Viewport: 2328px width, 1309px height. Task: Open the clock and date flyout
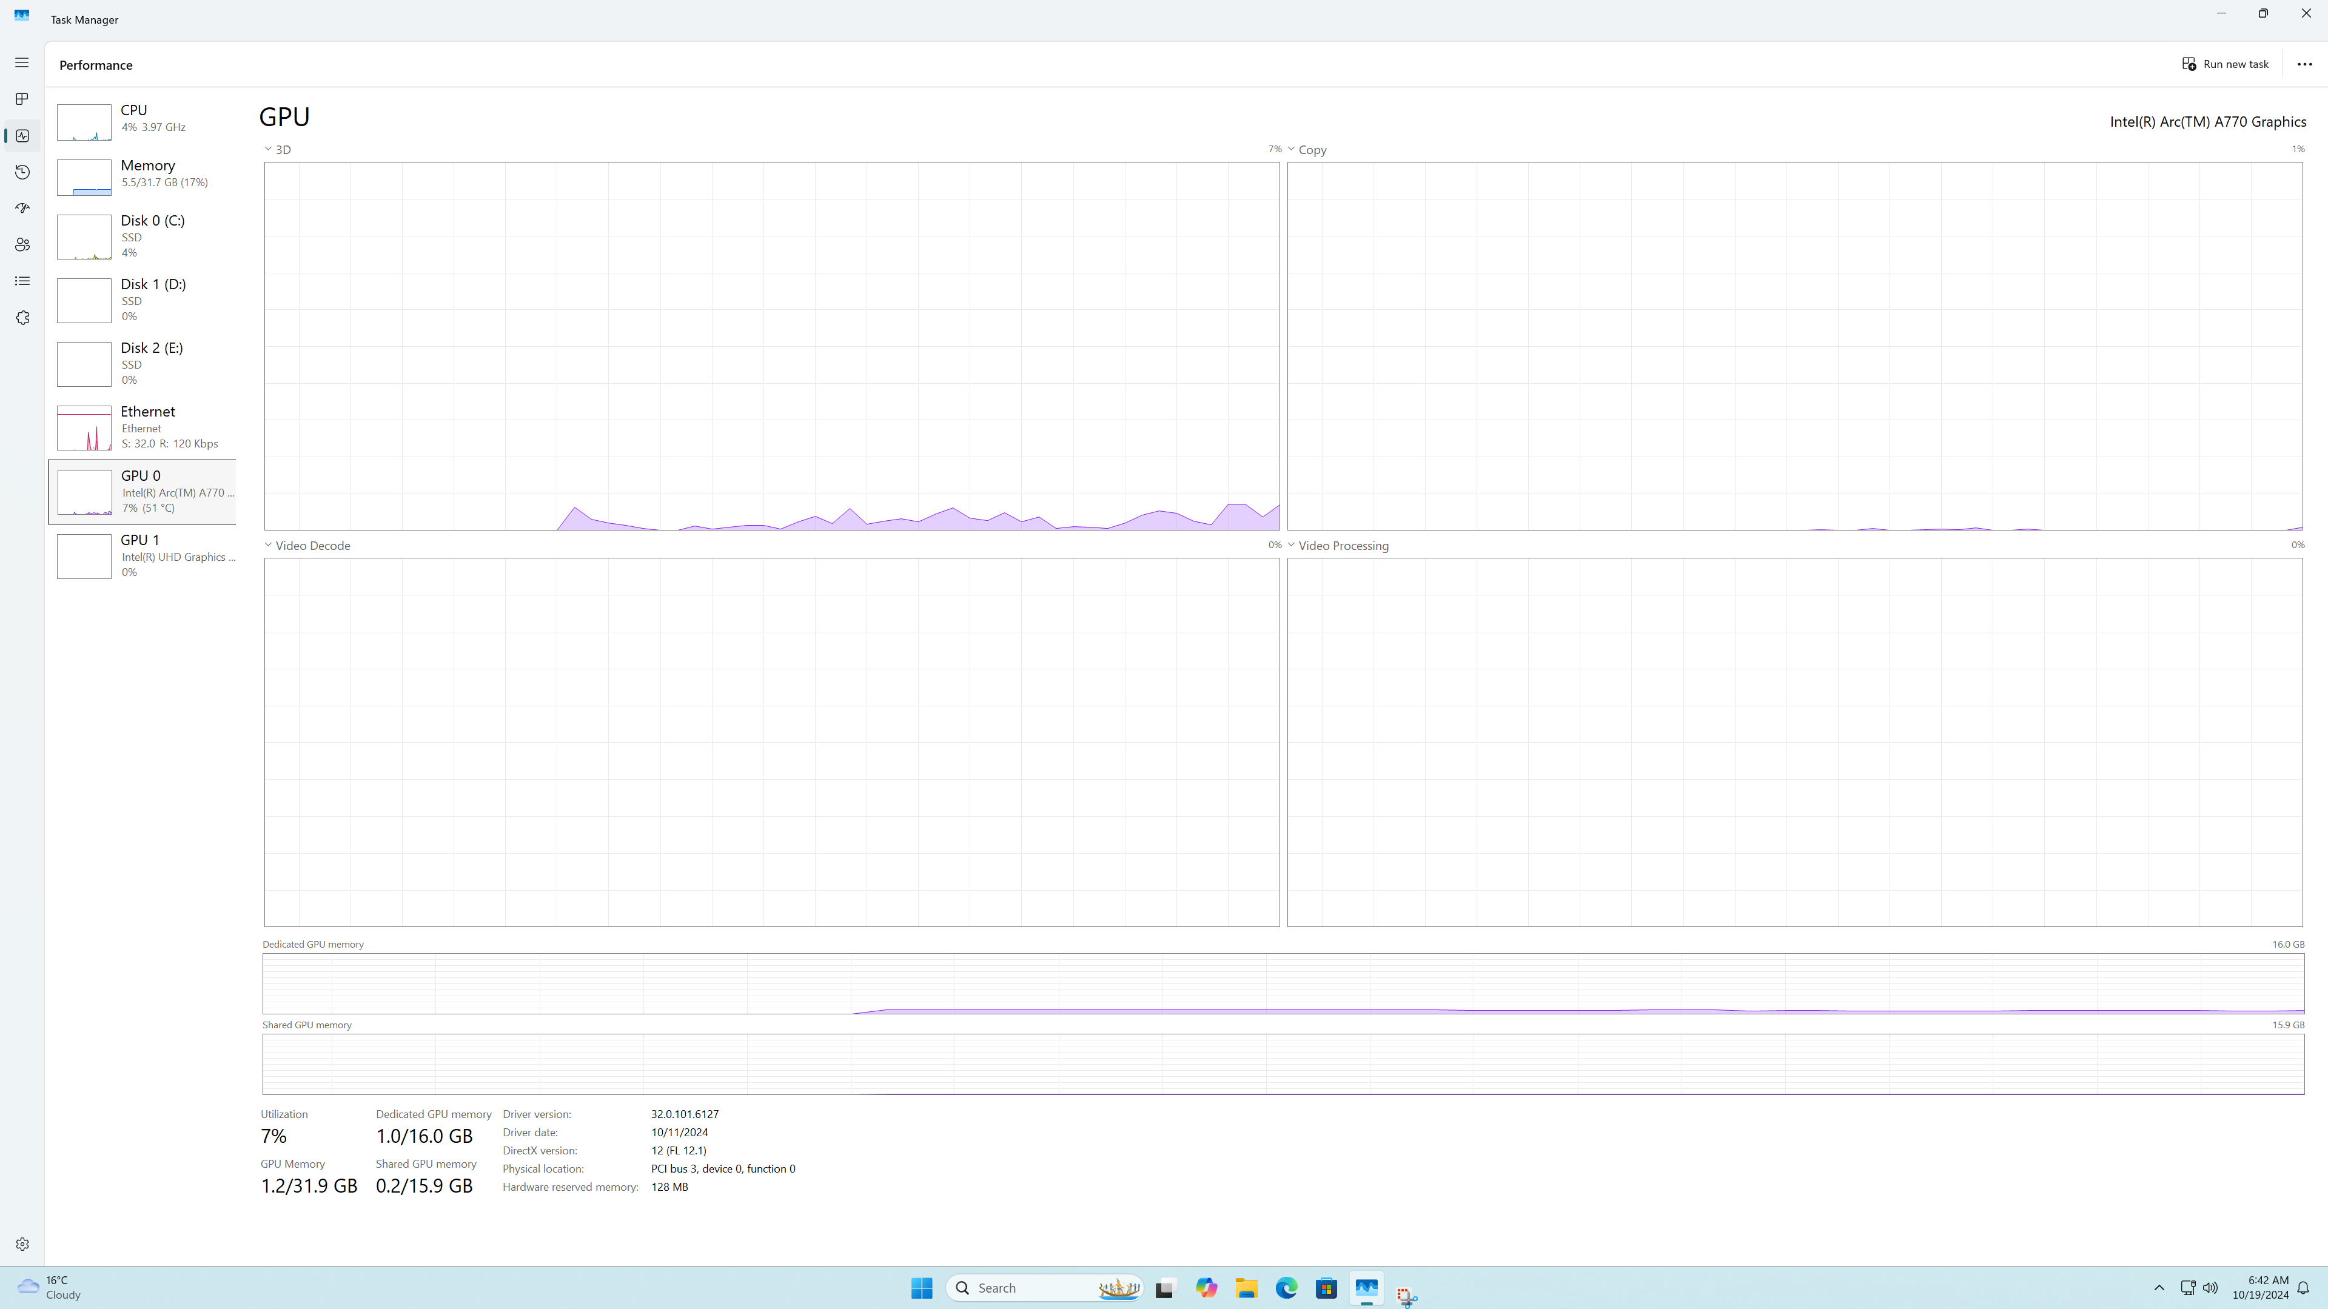2260,1287
